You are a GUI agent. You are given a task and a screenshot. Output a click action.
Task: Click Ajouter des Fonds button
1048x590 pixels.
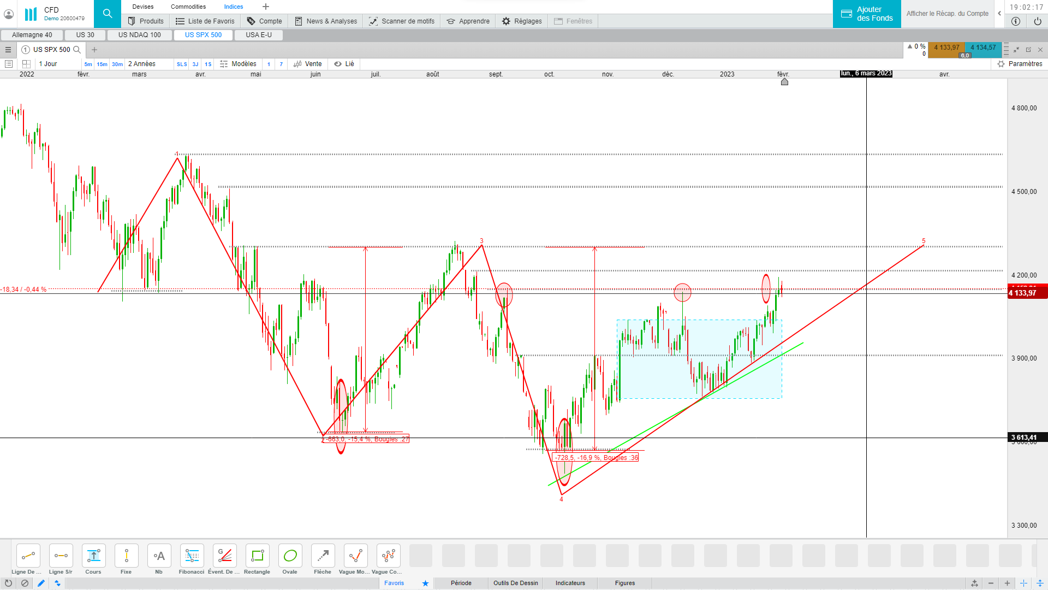(867, 14)
